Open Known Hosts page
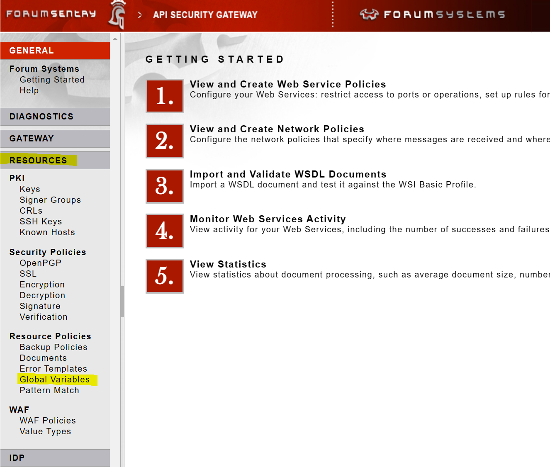 pos(47,232)
